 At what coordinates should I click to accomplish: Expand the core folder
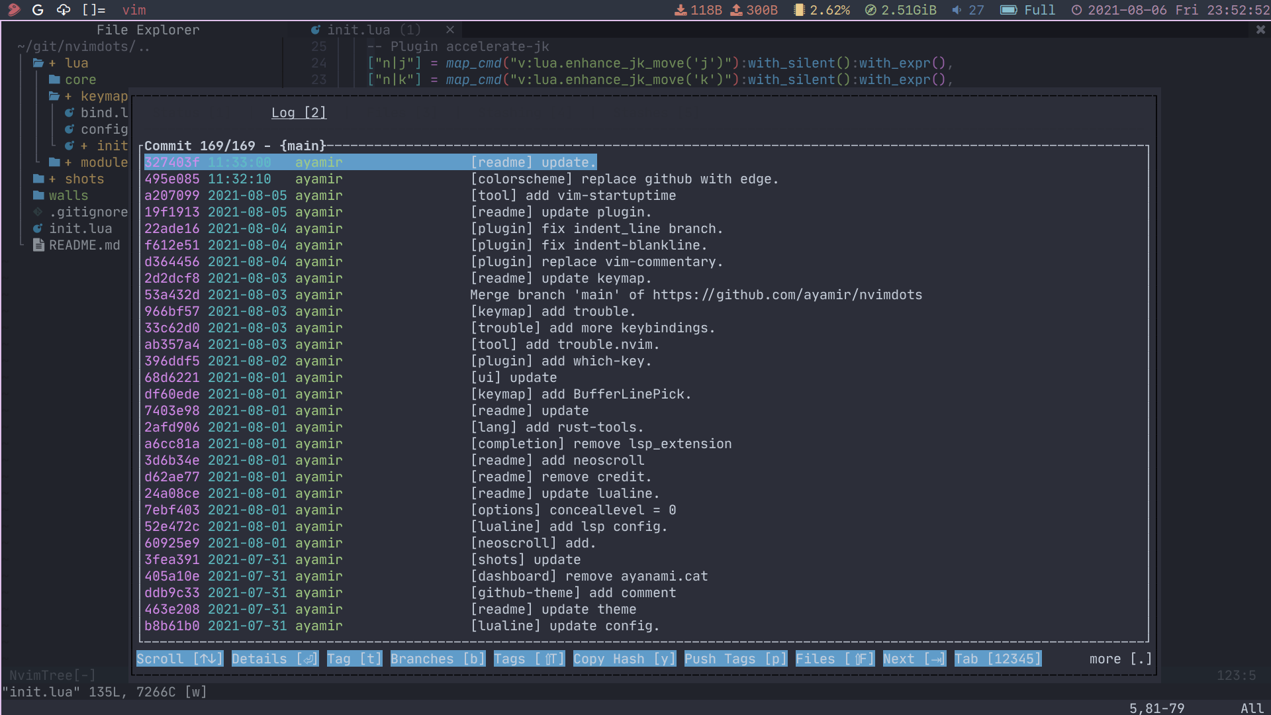coord(80,79)
